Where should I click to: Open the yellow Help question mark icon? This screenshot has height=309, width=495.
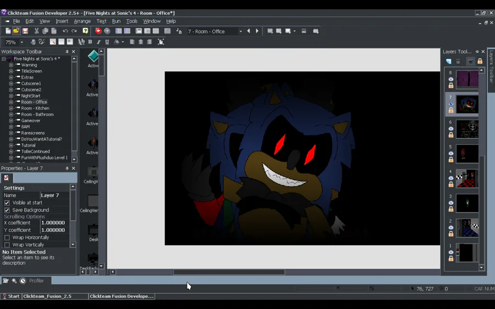(x=85, y=31)
